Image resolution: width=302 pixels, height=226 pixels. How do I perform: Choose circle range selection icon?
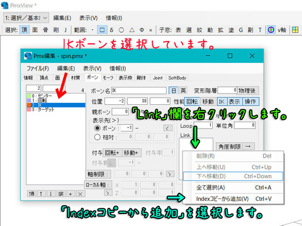pos(121,30)
